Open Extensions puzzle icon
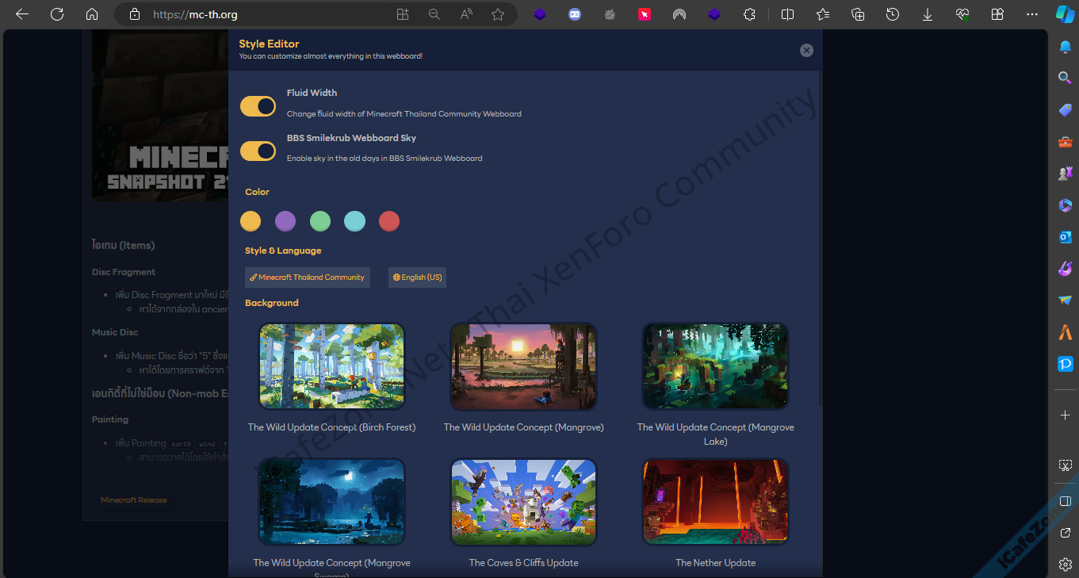 point(749,14)
